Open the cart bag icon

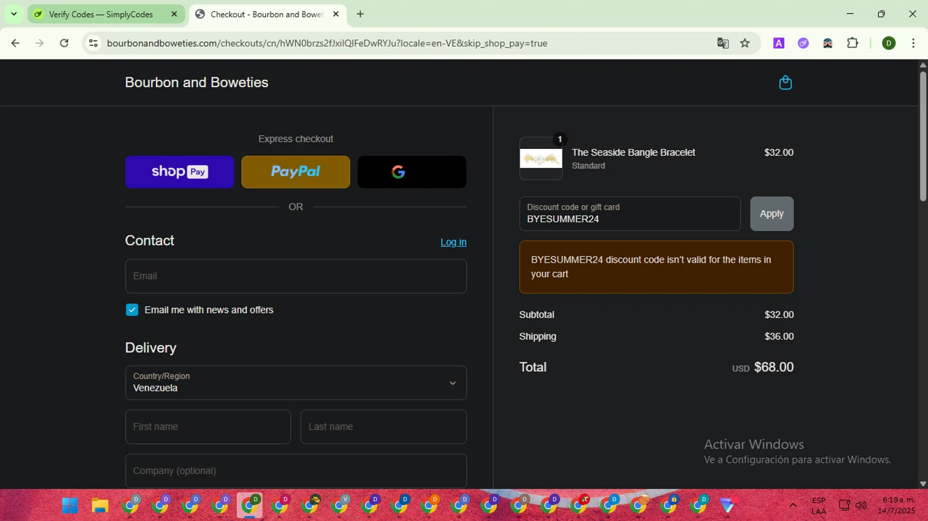[x=785, y=82]
